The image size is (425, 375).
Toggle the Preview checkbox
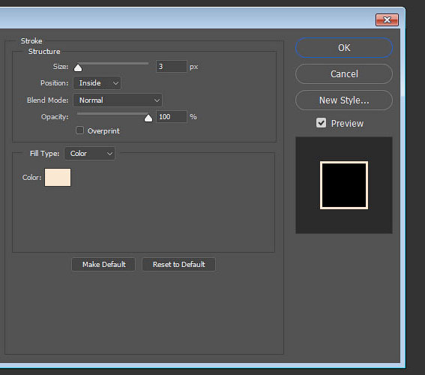coord(322,123)
